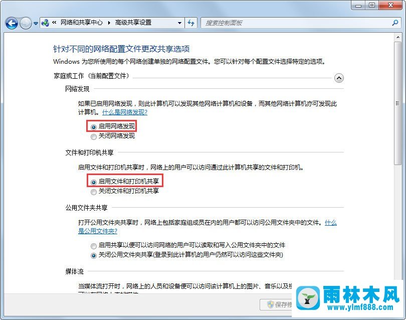406x320 pixels.
Task: Click the grayed forward navigation arrow
Action: [x=26, y=23]
